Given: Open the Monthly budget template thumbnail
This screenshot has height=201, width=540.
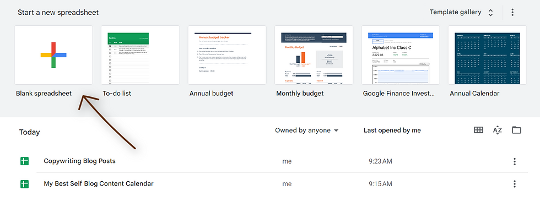Looking at the screenshot, I should coord(314,55).
